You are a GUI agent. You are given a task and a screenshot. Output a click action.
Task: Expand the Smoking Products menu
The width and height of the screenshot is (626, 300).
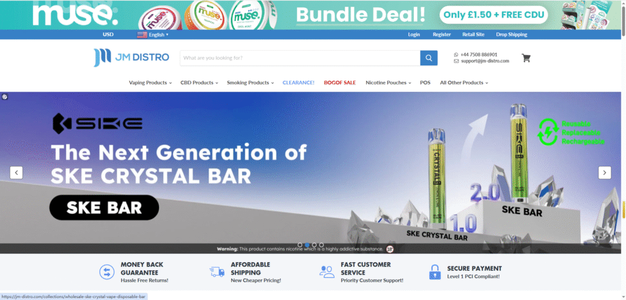pyautogui.click(x=250, y=82)
